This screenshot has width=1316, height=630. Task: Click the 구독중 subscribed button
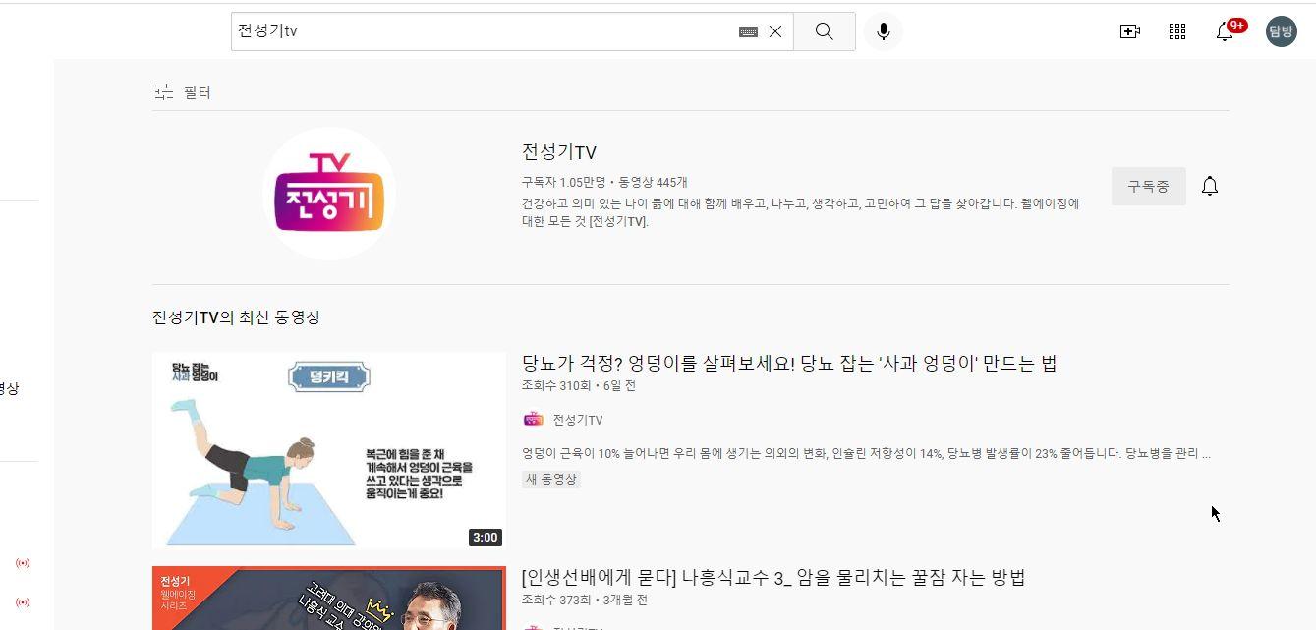1148,186
